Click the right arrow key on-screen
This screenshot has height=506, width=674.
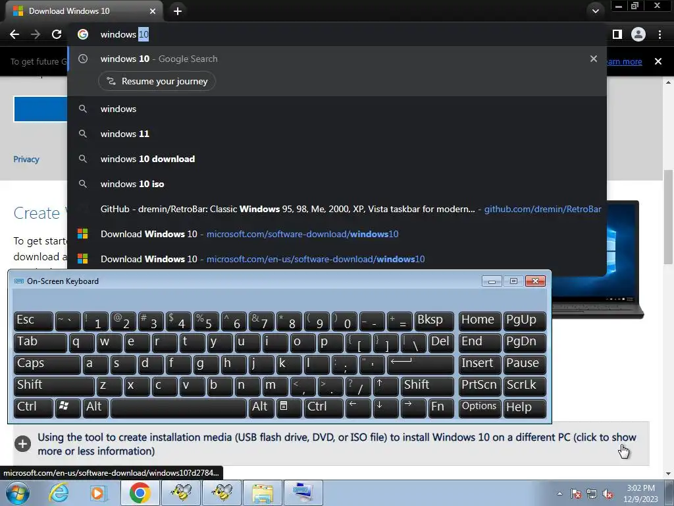click(x=413, y=408)
